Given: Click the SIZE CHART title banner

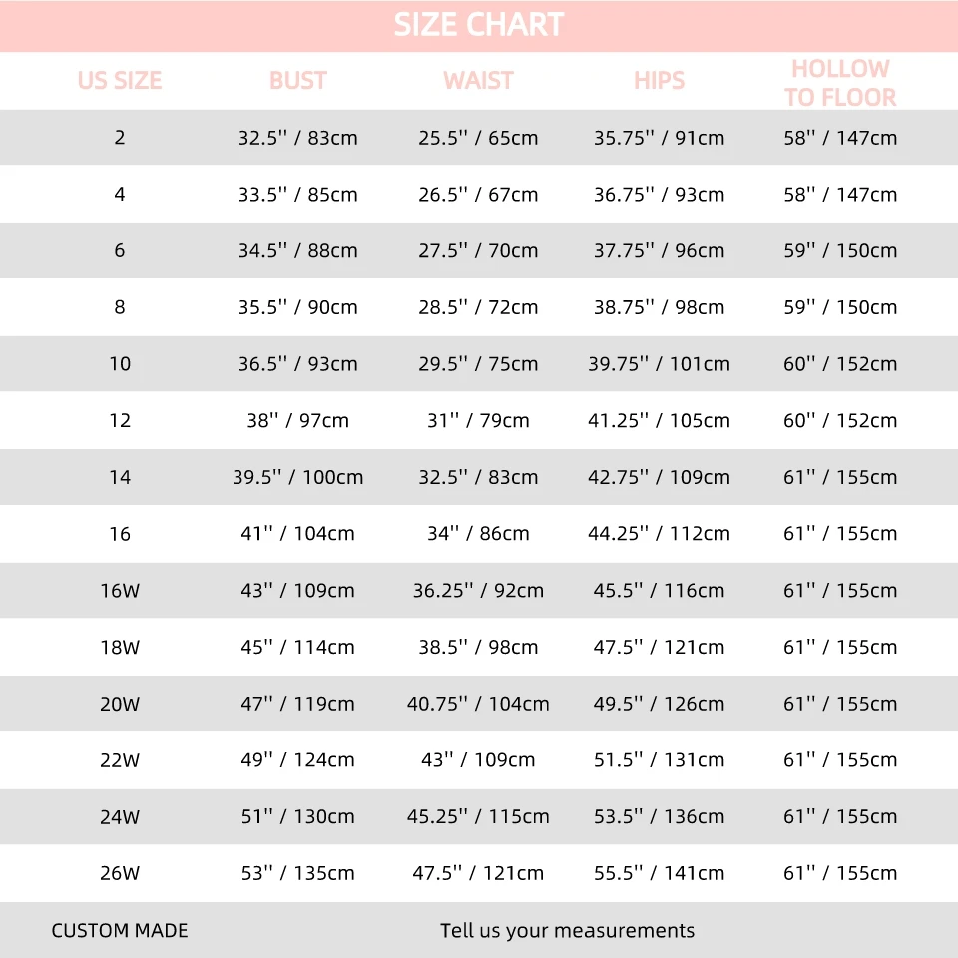Looking at the screenshot, I should [479, 26].
